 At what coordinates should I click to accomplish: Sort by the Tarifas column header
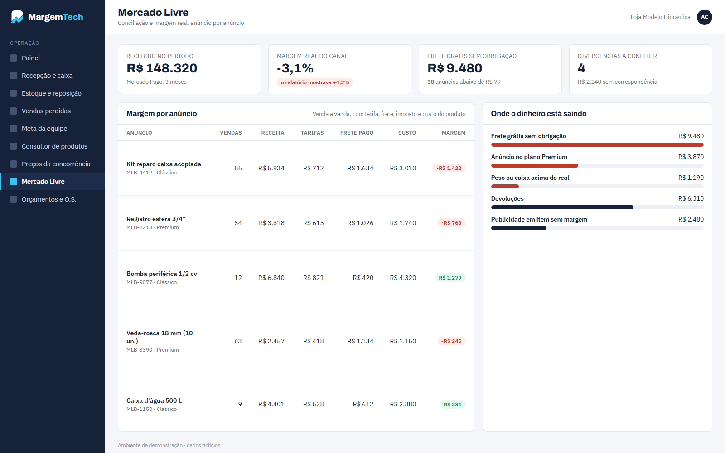point(312,133)
